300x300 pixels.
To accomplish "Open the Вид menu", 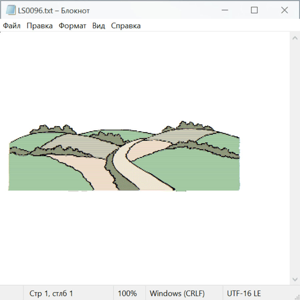I will (99, 26).
